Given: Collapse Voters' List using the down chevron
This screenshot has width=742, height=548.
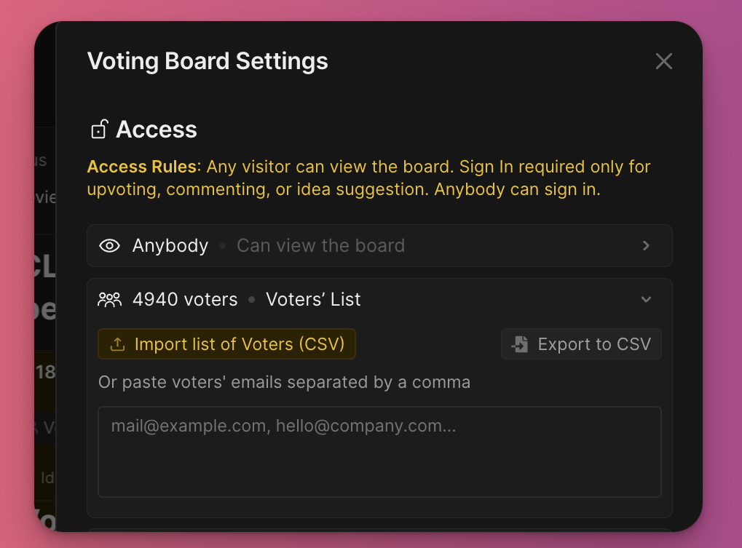Looking at the screenshot, I should point(646,299).
